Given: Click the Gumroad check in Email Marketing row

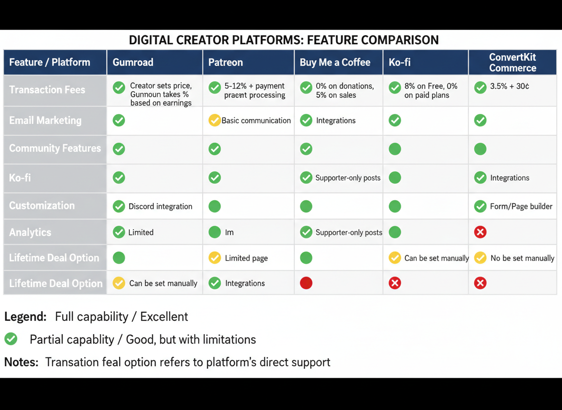Looking at the screenshot, I should pos(119,121).
